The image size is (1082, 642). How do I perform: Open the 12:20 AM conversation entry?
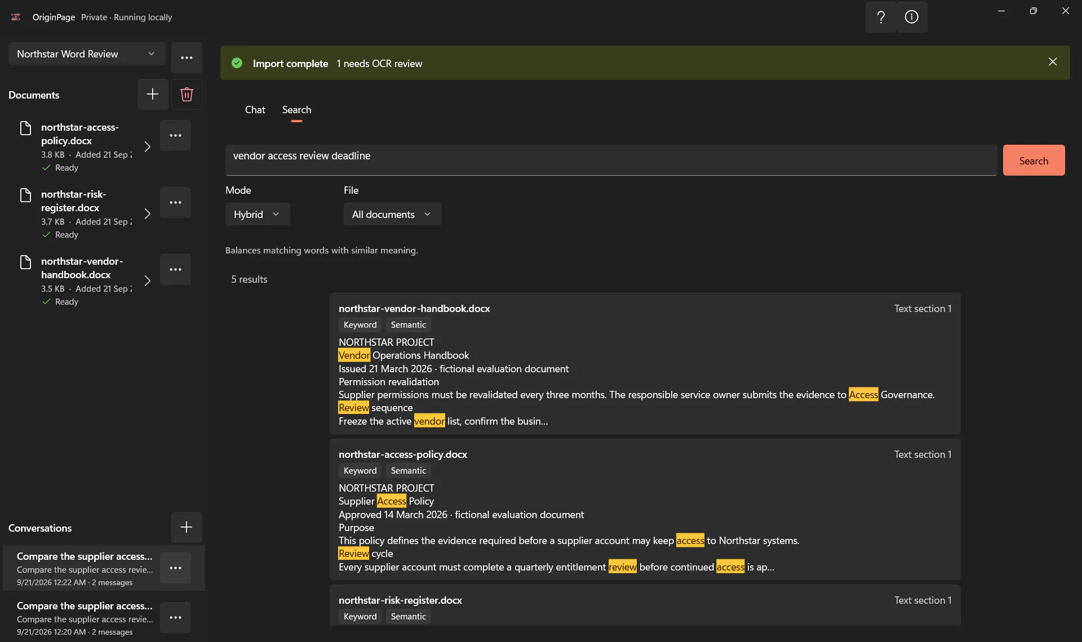[x=85, y=618]
